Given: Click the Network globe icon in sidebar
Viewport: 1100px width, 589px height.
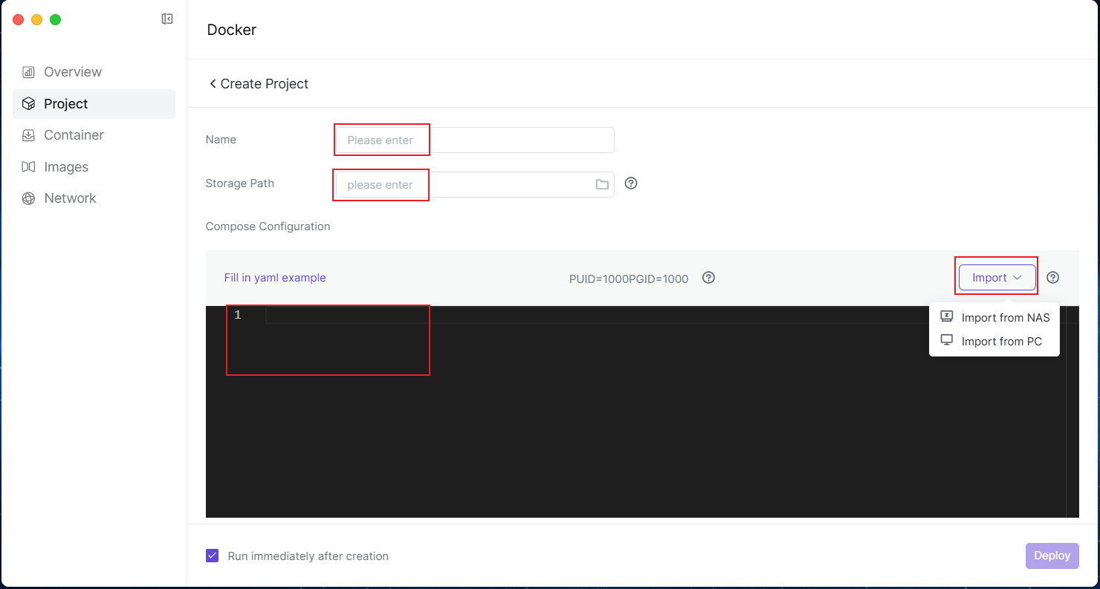Looking at the screenshot, I should [x=28, y=198].
